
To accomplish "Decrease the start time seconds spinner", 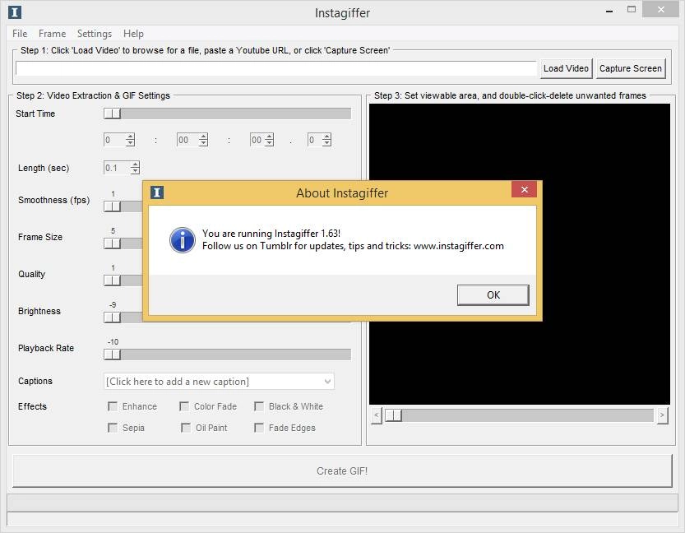I will tap(270, 143).
